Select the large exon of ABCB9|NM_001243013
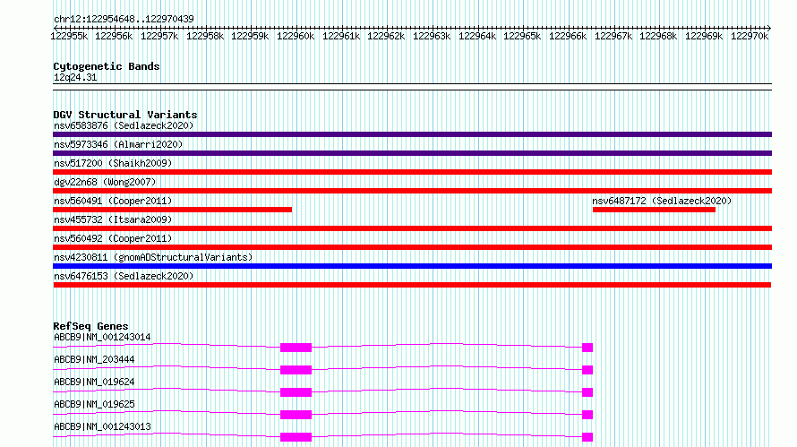The height and width of the screenshot is (447, 797). click(x=296, y=437)
